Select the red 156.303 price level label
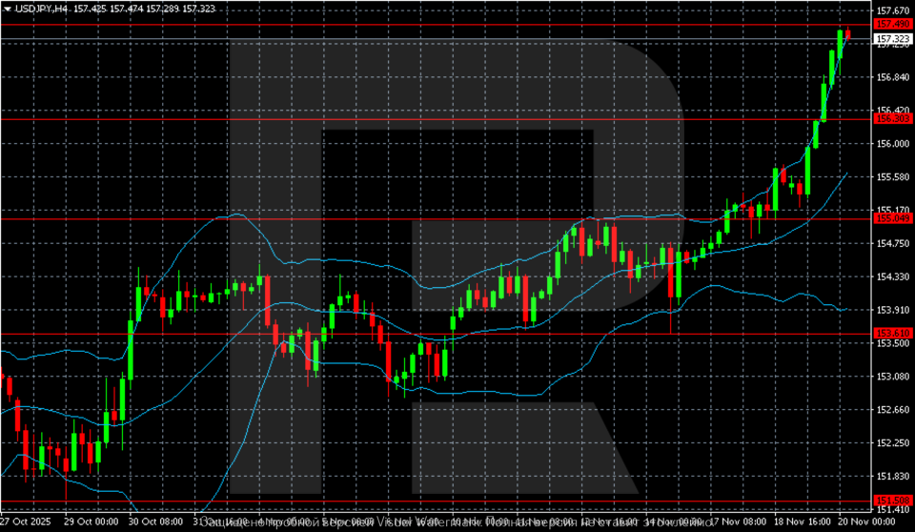This screenshot has height=532, width=915. (892, 118)
